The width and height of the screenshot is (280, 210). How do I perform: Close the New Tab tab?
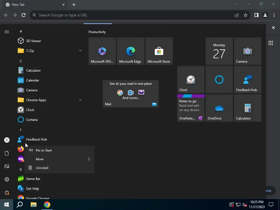click(x=63, y=5)
